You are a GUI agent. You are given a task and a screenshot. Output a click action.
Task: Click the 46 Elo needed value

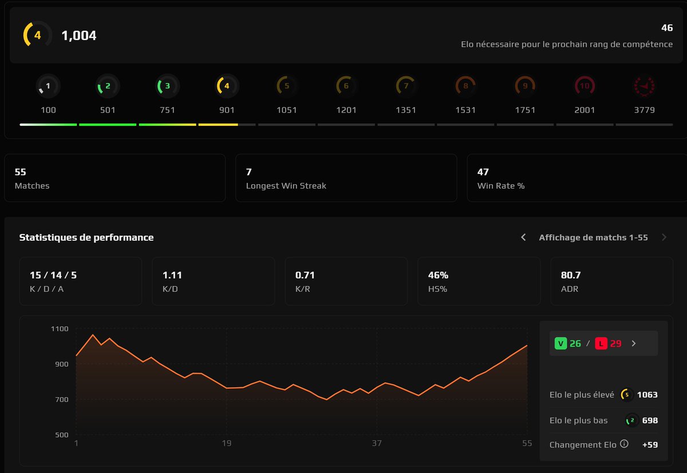pyautogui.click(x=667, y=27)
